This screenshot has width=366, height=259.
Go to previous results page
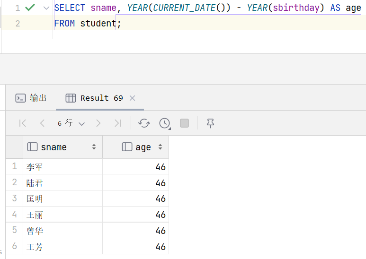(42, 123)
